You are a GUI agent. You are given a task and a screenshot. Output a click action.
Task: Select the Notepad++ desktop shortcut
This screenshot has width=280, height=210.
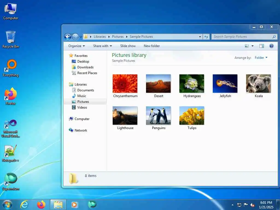[x=11, y=153]
